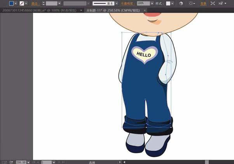Image resolution: width=234 pixels, height=164 pixels.
Task: Select the heart badge shape
Action: (x=145, y=55)
